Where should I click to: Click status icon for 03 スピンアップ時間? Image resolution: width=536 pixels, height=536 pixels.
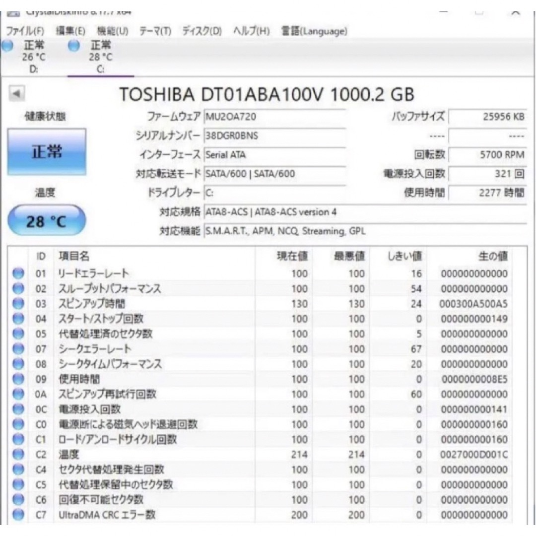point(18,304)
